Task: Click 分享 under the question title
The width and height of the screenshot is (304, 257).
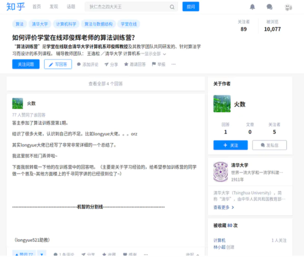Action: point(111,64)
